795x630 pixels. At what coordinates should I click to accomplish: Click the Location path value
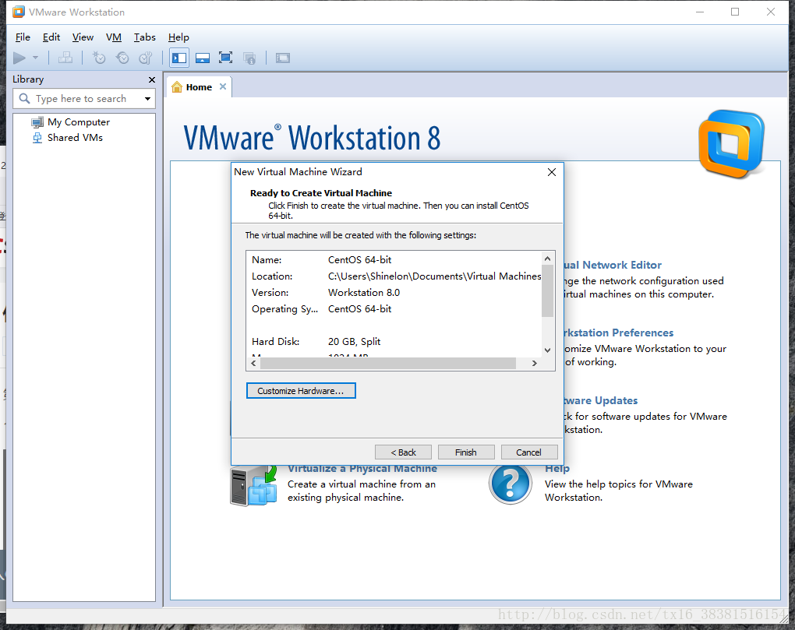(434, 276)
